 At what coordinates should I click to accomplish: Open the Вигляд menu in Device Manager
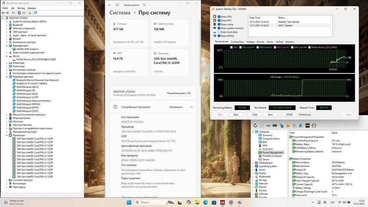[x=21, y=8]
